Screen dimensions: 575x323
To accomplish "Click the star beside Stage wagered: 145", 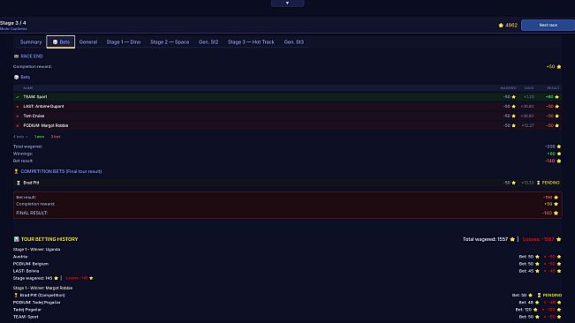I will 57,278.
